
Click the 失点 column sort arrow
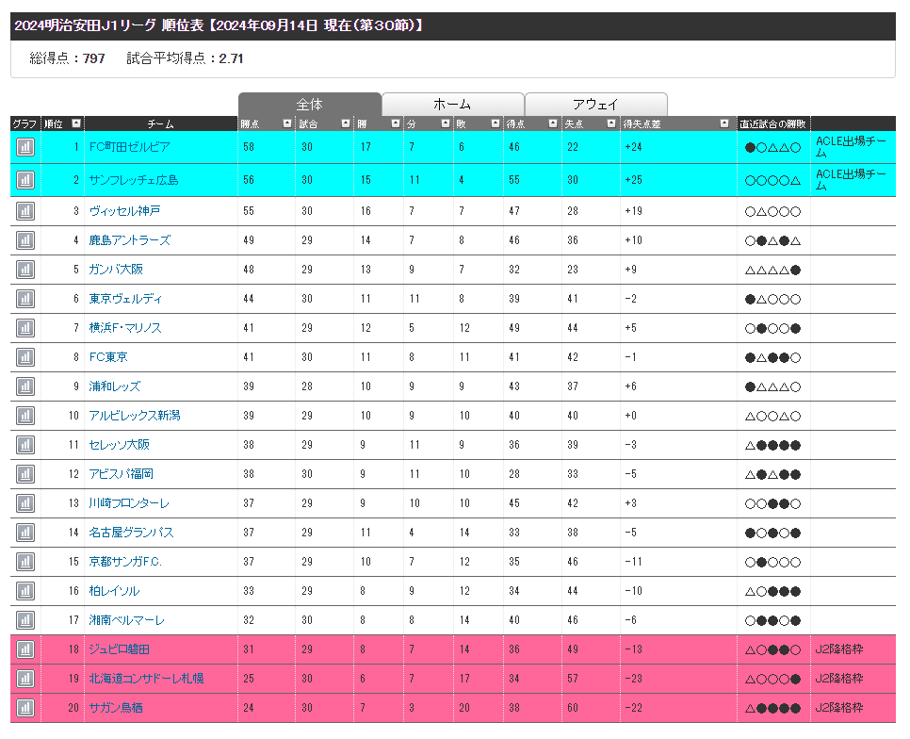[x=610, y=123]
